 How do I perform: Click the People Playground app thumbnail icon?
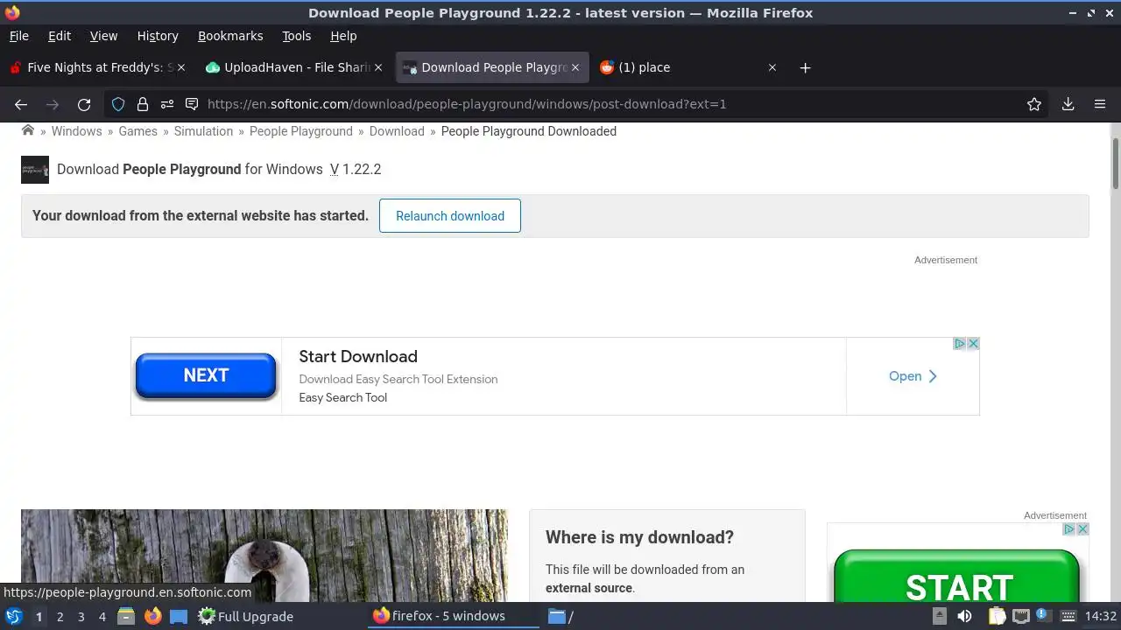pyautogui.click(x=35, y=170)
